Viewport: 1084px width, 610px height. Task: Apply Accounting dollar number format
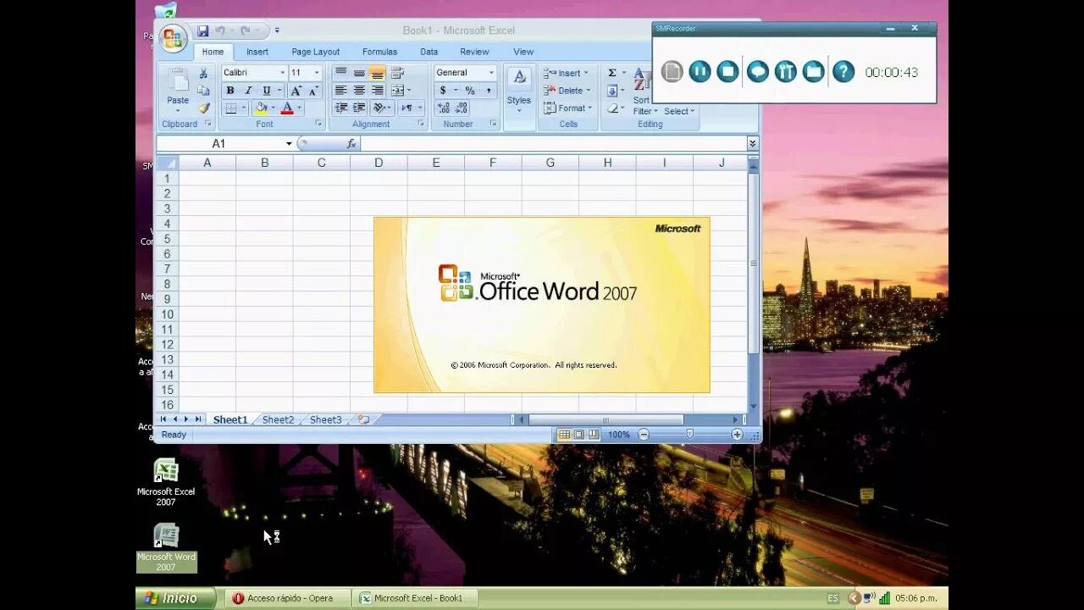coord(443,91)
